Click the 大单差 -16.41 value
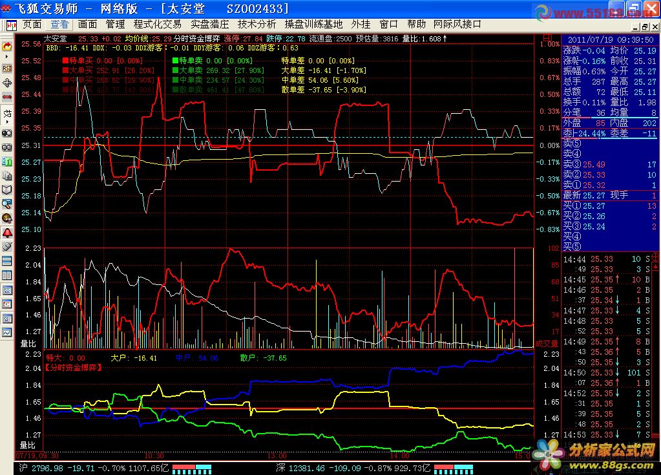 click(324, 70)
